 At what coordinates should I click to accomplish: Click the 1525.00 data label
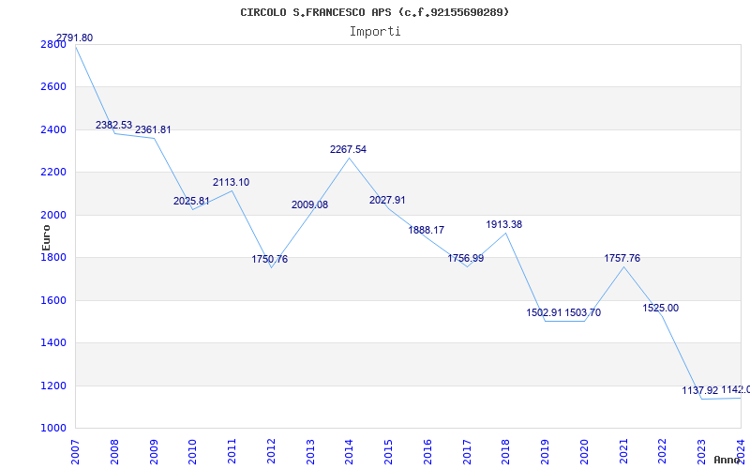(x=661, y=309)
